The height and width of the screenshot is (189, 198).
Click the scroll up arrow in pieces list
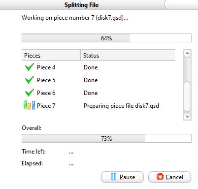187,53
